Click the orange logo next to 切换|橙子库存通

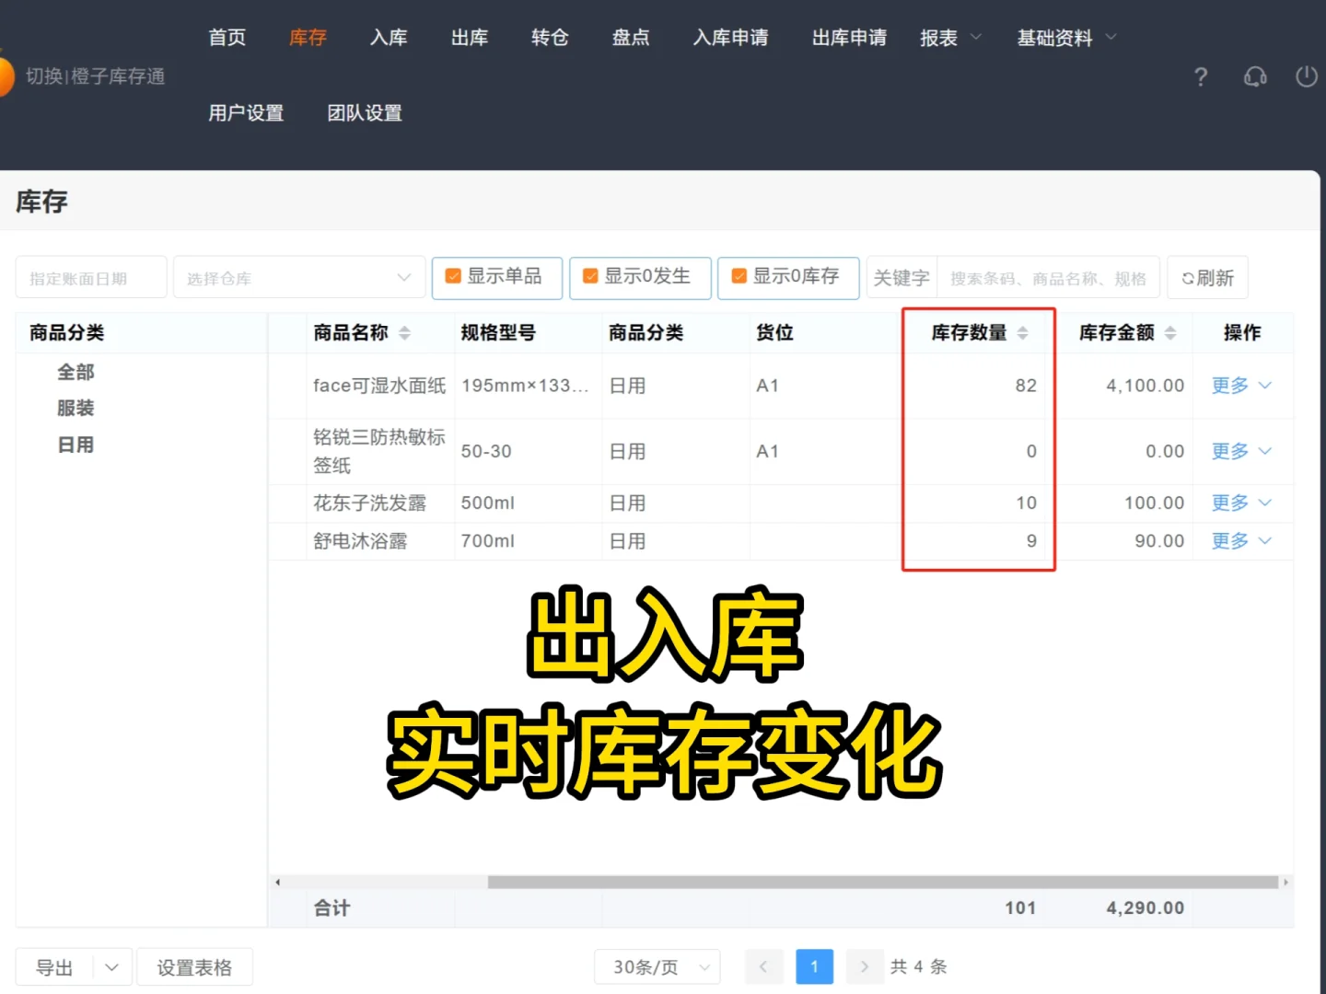[x=7, y=76]
